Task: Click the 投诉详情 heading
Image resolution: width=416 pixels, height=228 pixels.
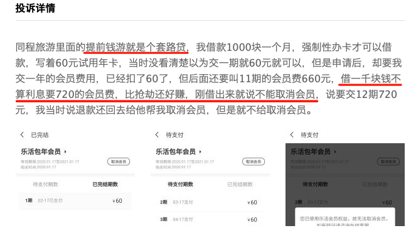Action: (x=35, y=8)
